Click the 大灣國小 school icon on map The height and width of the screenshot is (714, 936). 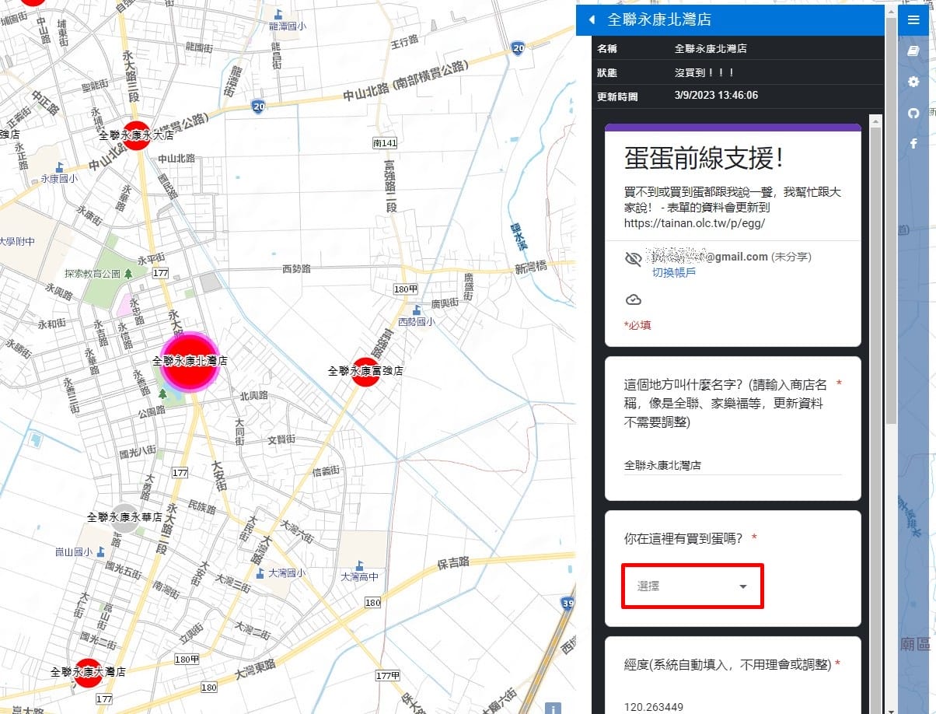260,573
